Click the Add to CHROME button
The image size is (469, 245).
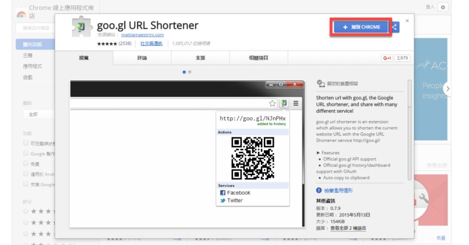point(361,27)
